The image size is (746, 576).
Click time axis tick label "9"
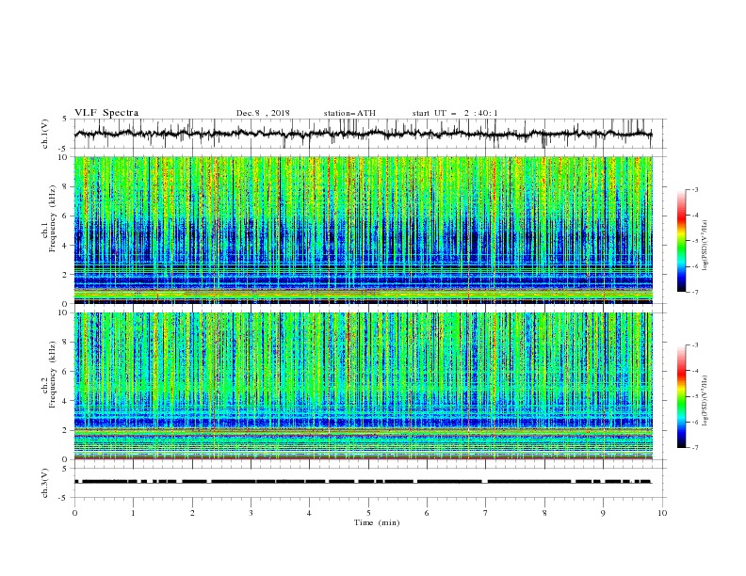[603, 513]
